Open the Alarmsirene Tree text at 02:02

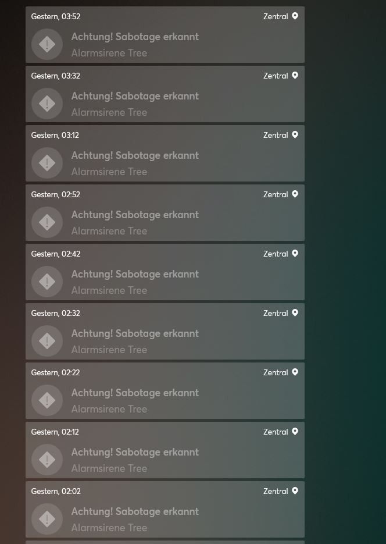coord(109,528)
